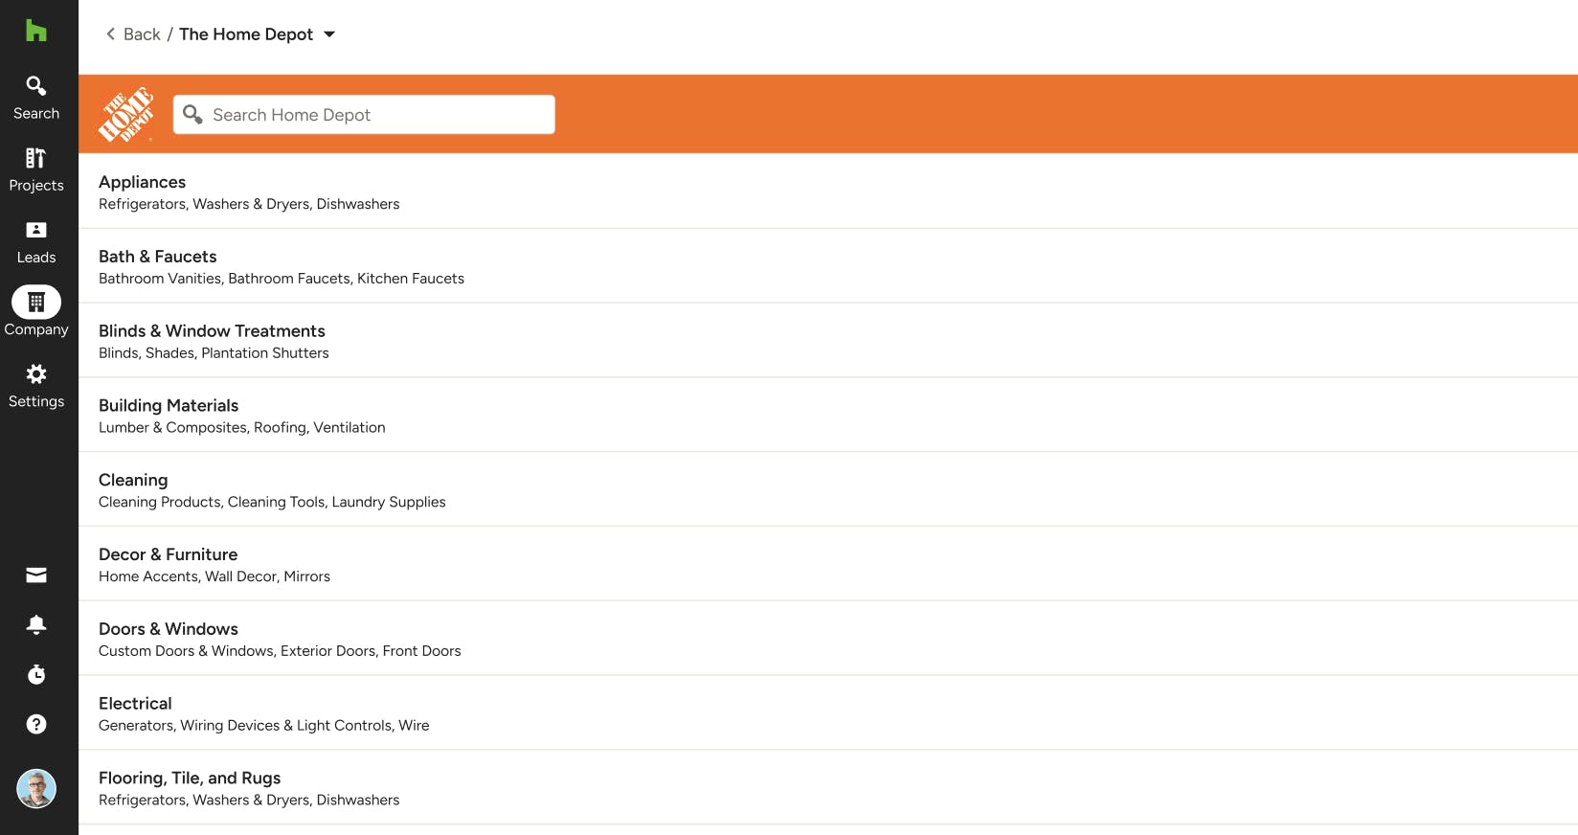1578x835 pixels.
Task: Open the Appliances category
Action: 828,192
